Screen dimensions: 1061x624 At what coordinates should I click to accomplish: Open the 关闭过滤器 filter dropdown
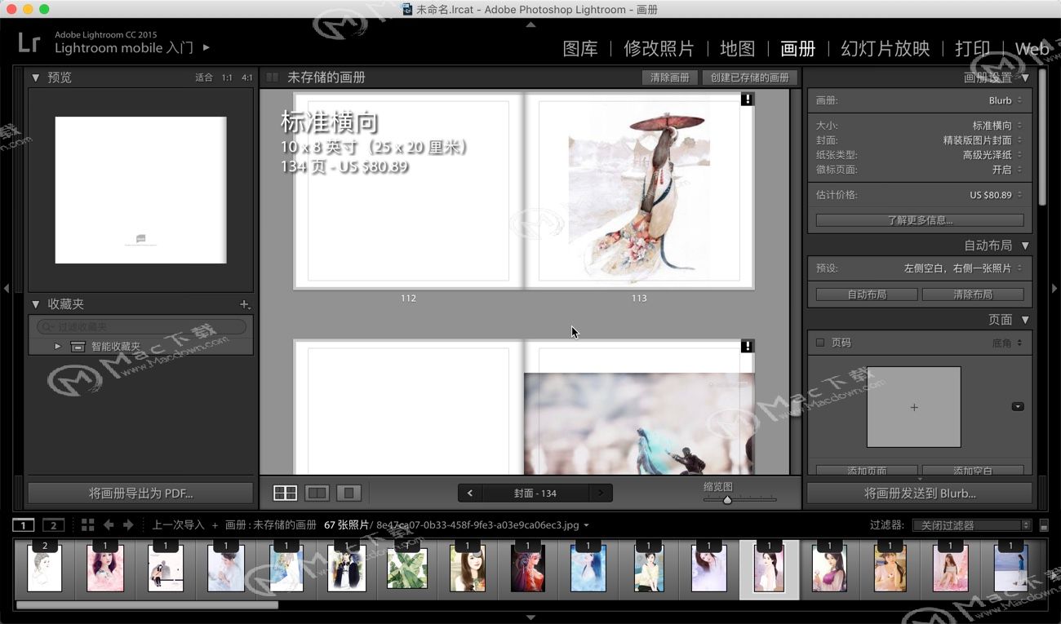click(972, 526)
